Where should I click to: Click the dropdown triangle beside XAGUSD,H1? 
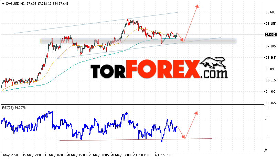(3, 4)
